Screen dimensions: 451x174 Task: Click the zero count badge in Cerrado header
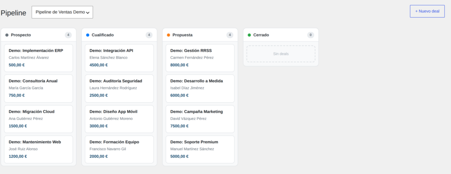pos(311,35)
